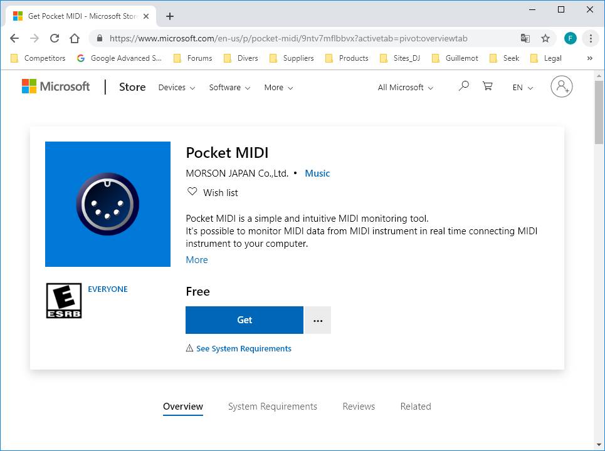Open the shopping cart icon
The height and width of the screenshot is (451, 605).
pyautogui.click(x=487, y=86)
